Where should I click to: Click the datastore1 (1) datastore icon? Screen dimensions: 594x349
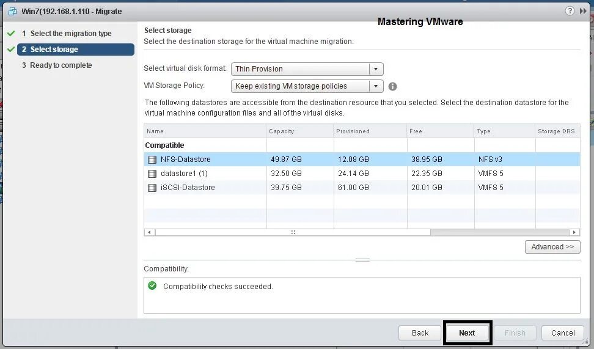(152, 174)
